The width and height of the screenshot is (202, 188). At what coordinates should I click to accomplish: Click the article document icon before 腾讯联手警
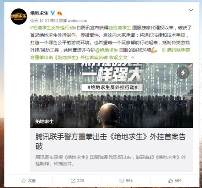point(164,50)
